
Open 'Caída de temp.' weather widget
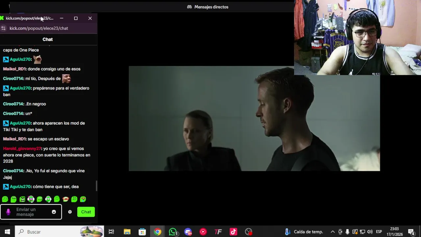[x=304, y=232]
